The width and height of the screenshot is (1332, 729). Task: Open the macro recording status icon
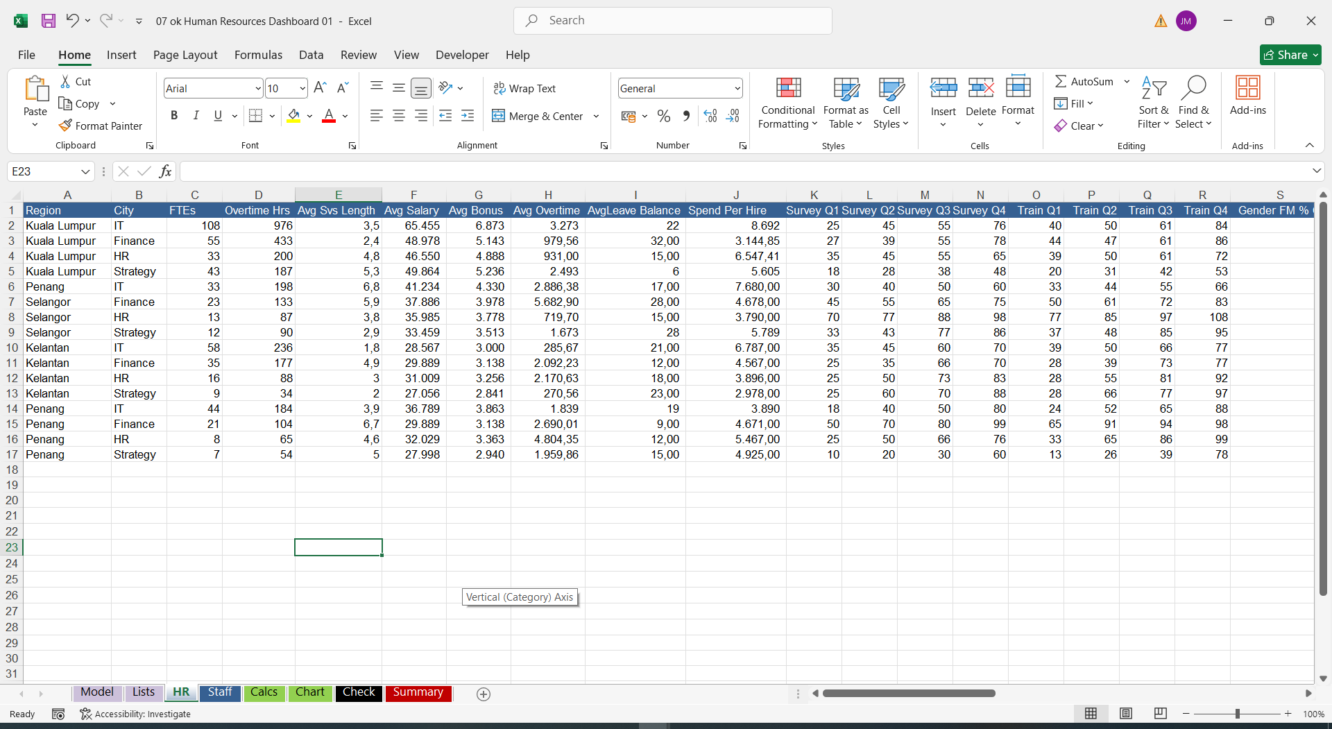click(58, 714)
